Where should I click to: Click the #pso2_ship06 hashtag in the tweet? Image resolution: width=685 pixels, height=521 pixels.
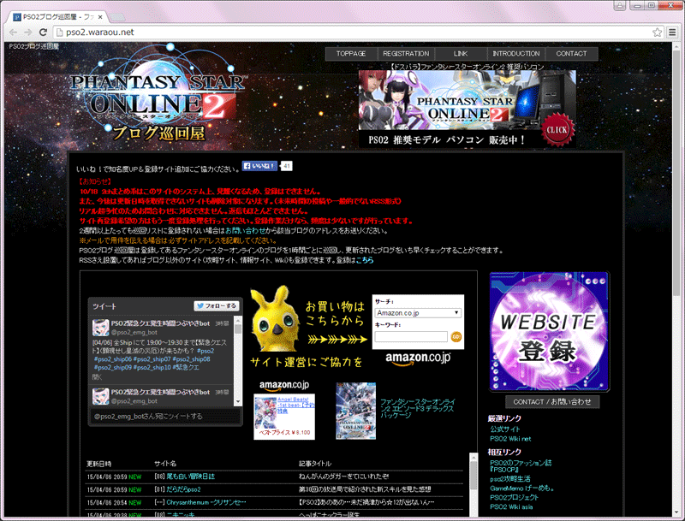113,359
